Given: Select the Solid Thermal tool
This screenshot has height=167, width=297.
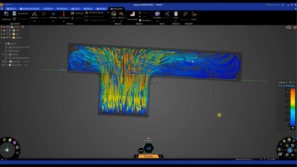Looking at the screenshot, I should (64, 15).
